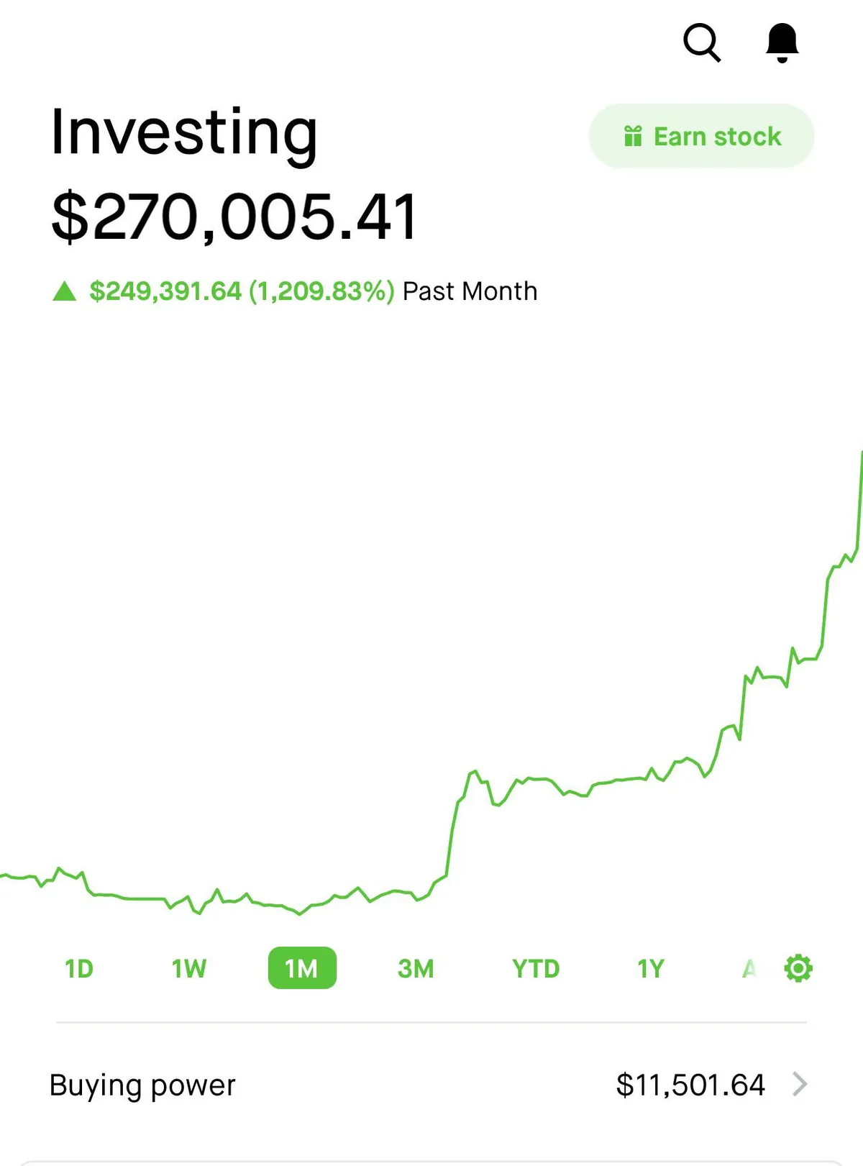The height and width of the screenshot is (1166, 863).
Task: Select the 1Y time range
Action: [x=651, y=969]
